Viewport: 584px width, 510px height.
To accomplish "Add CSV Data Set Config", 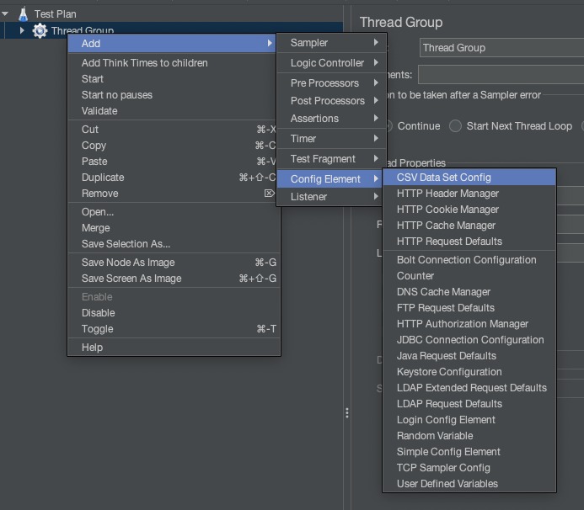I will click(469, 178).
